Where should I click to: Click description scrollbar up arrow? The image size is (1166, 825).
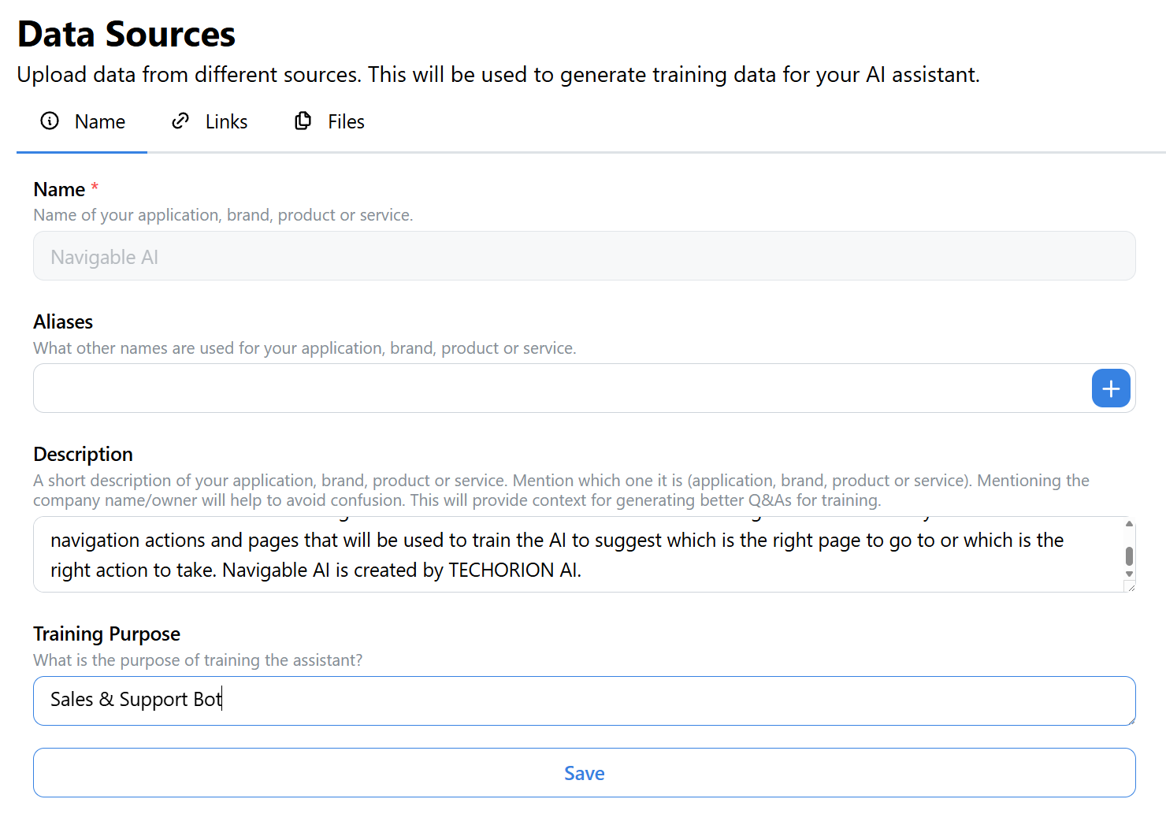1129,523
